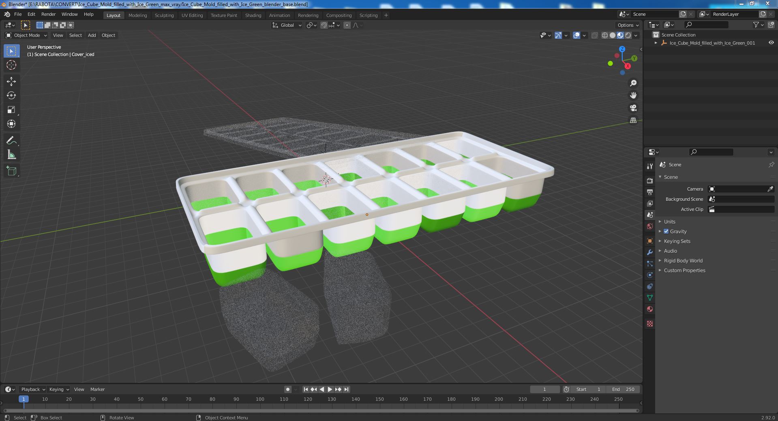The width and height of the screenshot is (778, 421).
Task: Open the Material properties tab
Action: pos(650,309)
